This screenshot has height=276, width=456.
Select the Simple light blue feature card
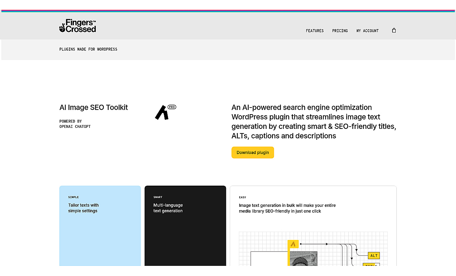[x=100, y=226]
